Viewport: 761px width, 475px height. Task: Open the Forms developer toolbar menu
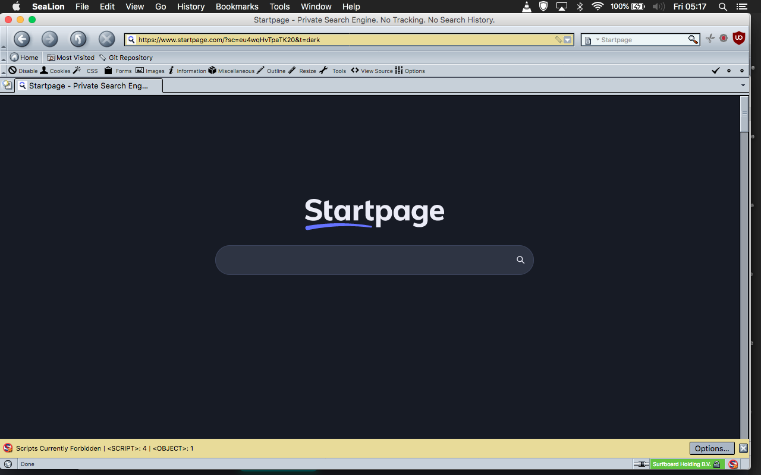point(118,71)
